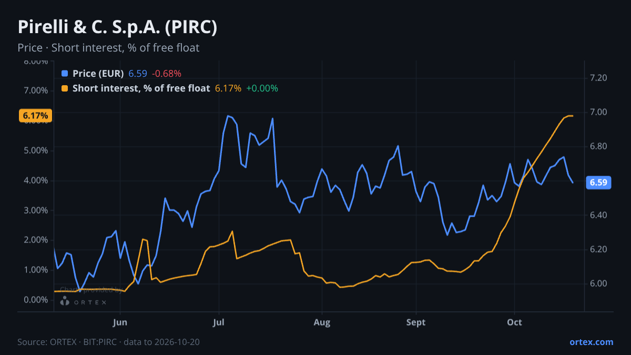
Task: Click the chart title Pirelli & C. S.p.A. (PIRC)
Action: tap(117, 27)
